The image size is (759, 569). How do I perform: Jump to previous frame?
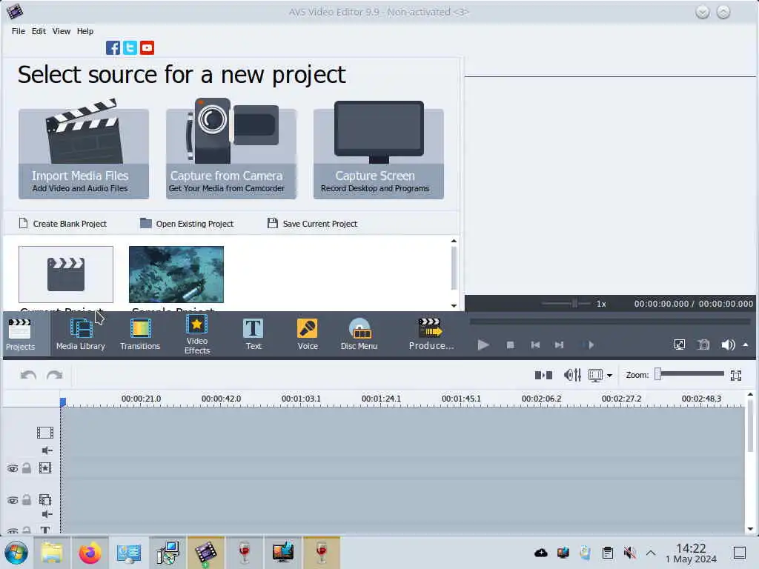click(535, 345)
